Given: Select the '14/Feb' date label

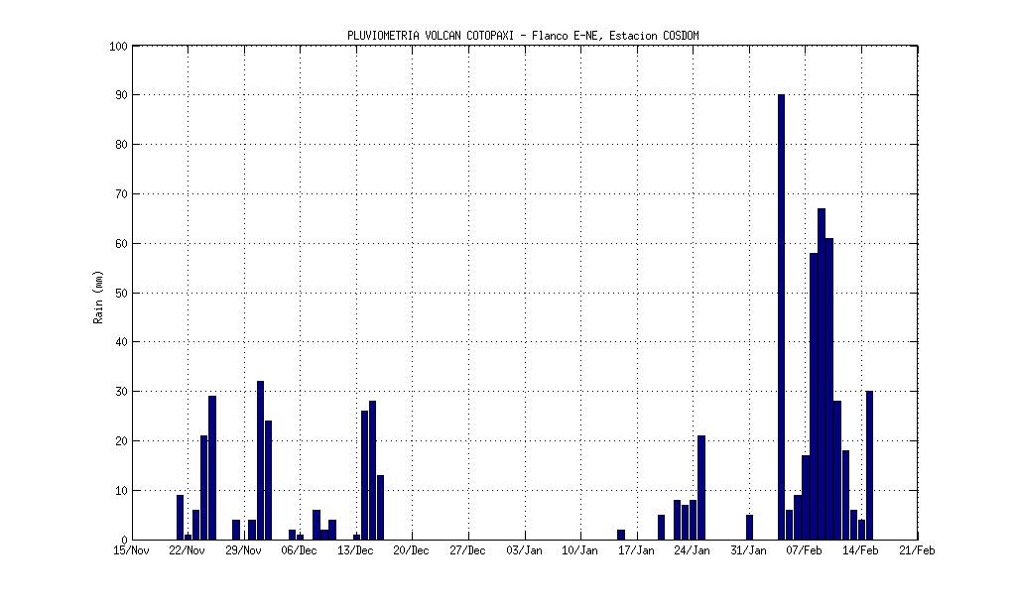Looking at the screenshot, I should click(861, 550).
